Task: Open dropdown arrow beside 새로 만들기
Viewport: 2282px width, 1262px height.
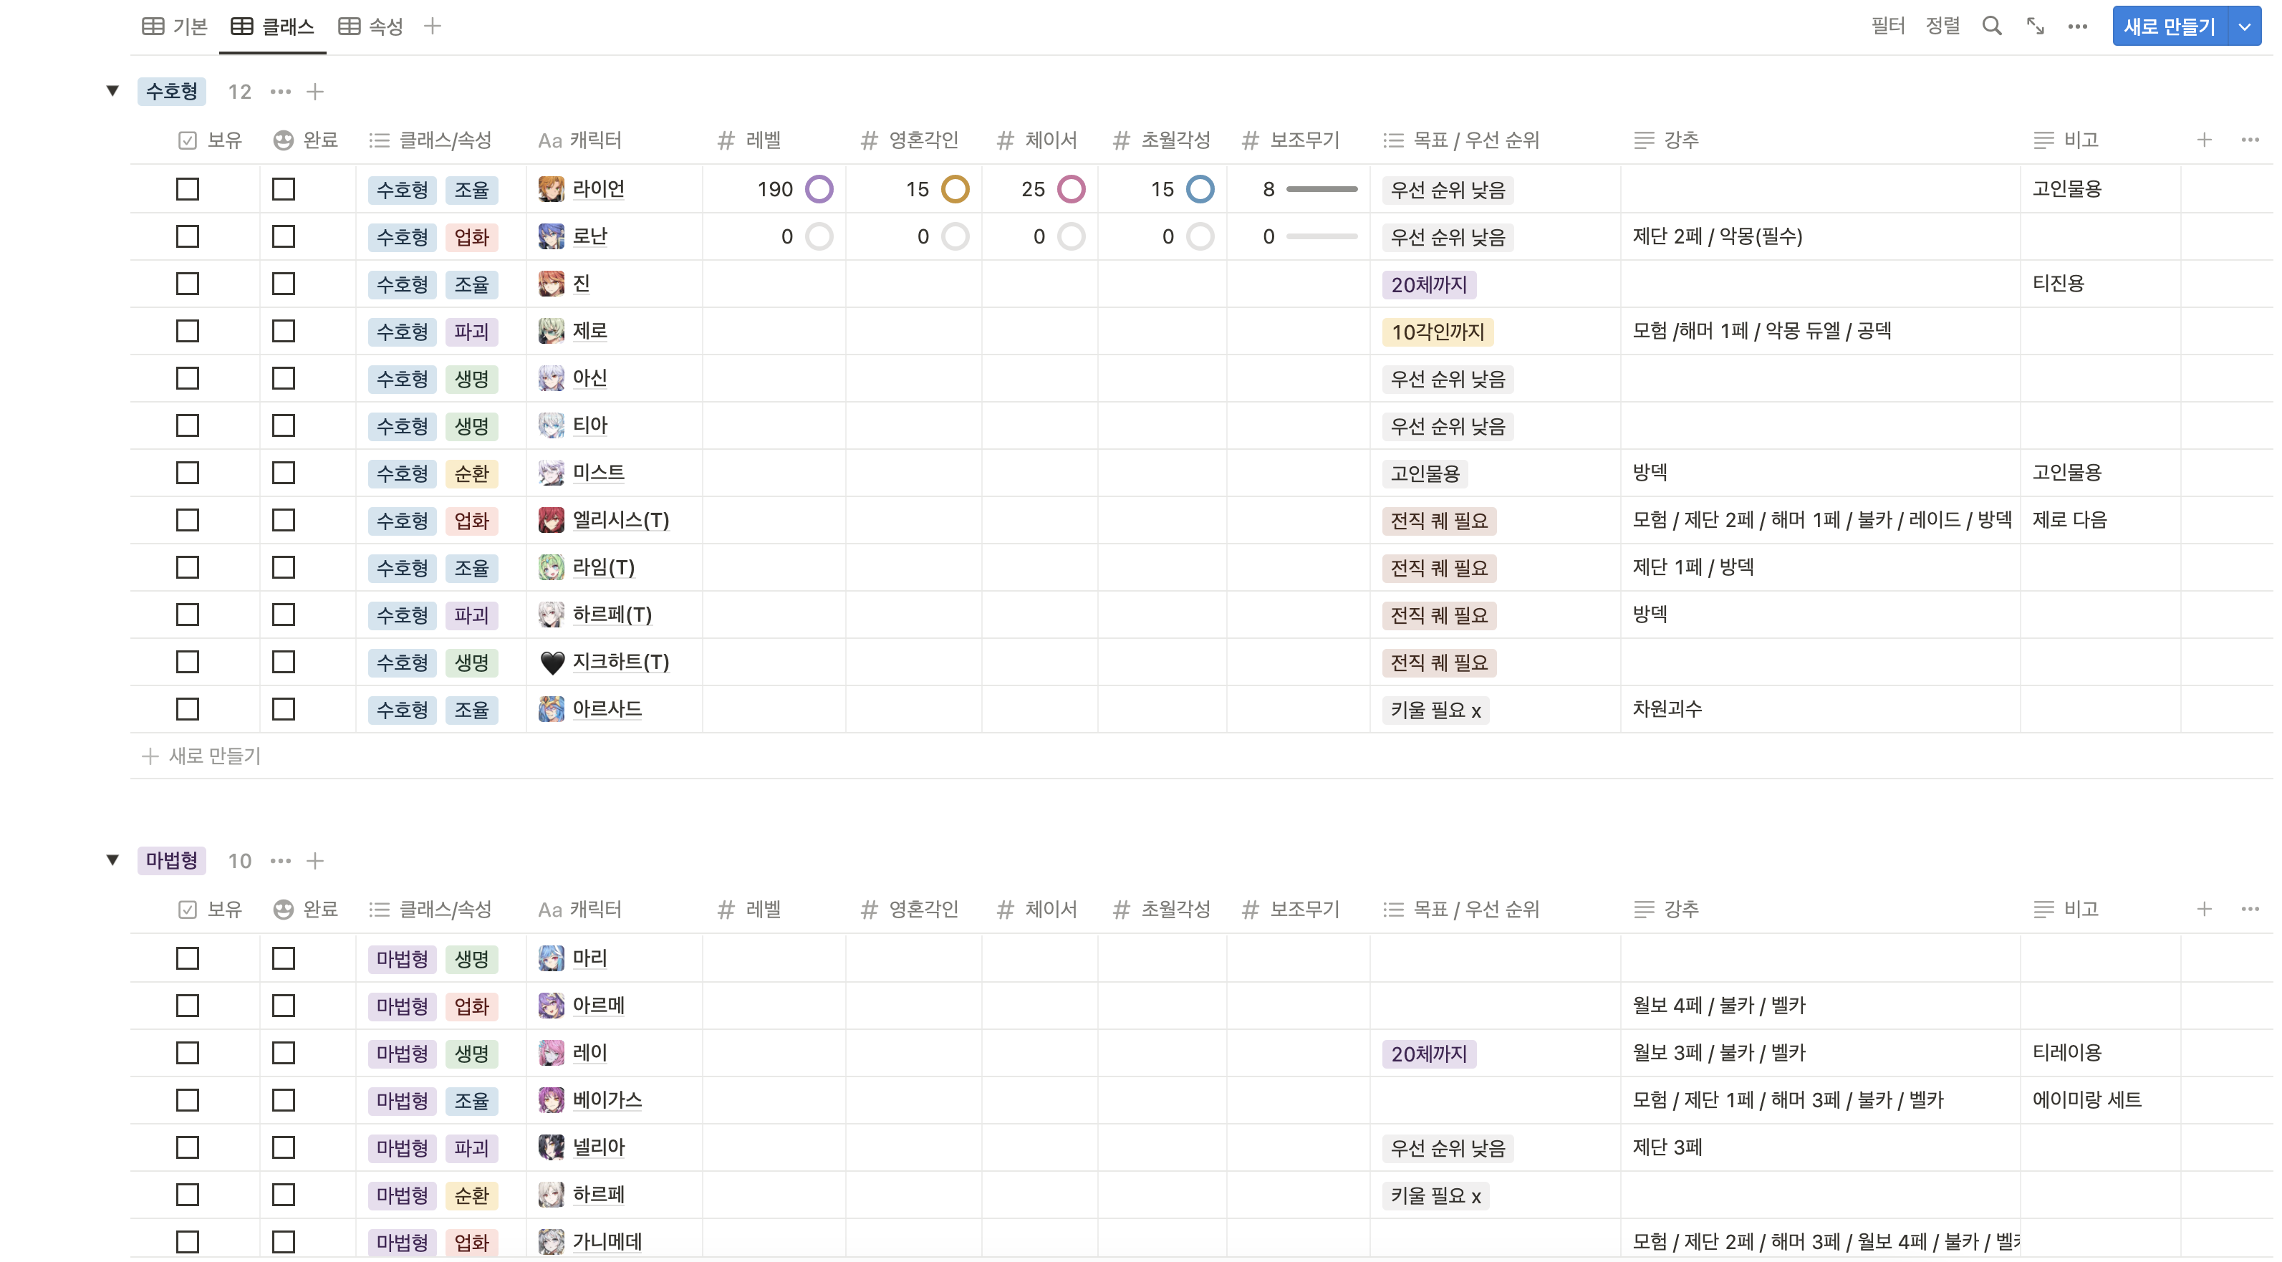Action: coord(2244,27)
